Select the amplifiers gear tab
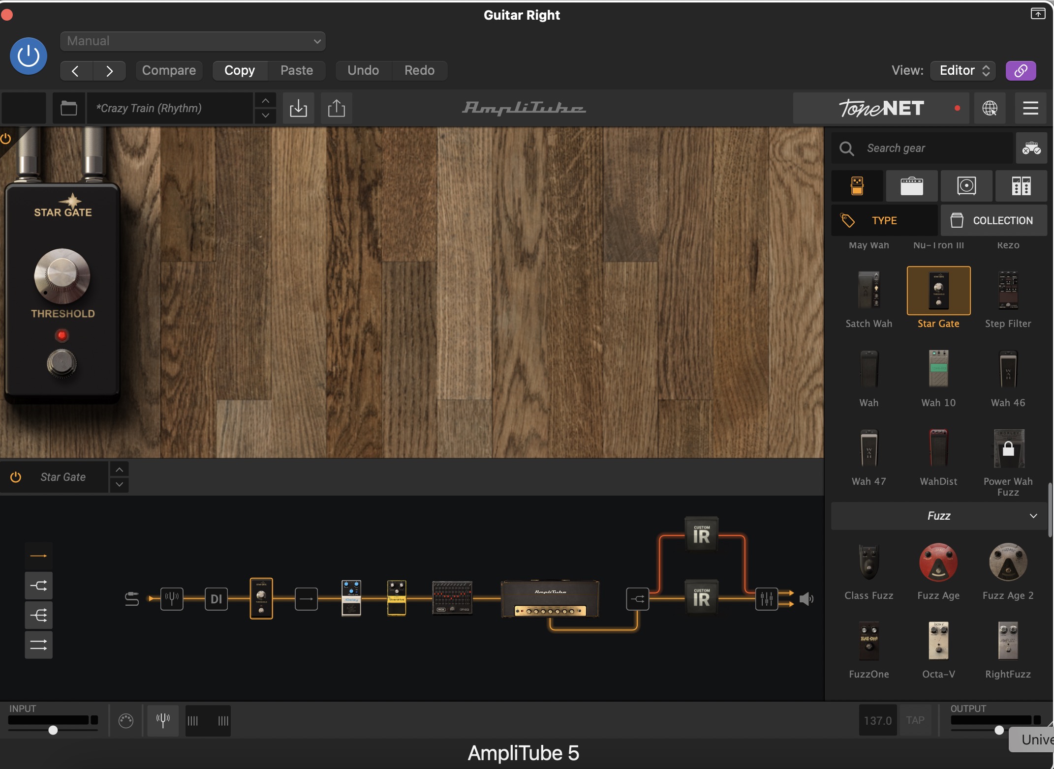Viewport: 1054px width, 769px height. [912, 186]
